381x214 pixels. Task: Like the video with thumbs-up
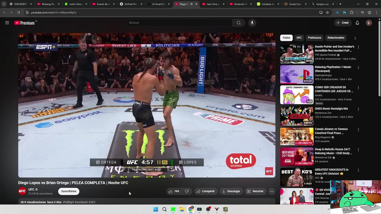(174, 191)
